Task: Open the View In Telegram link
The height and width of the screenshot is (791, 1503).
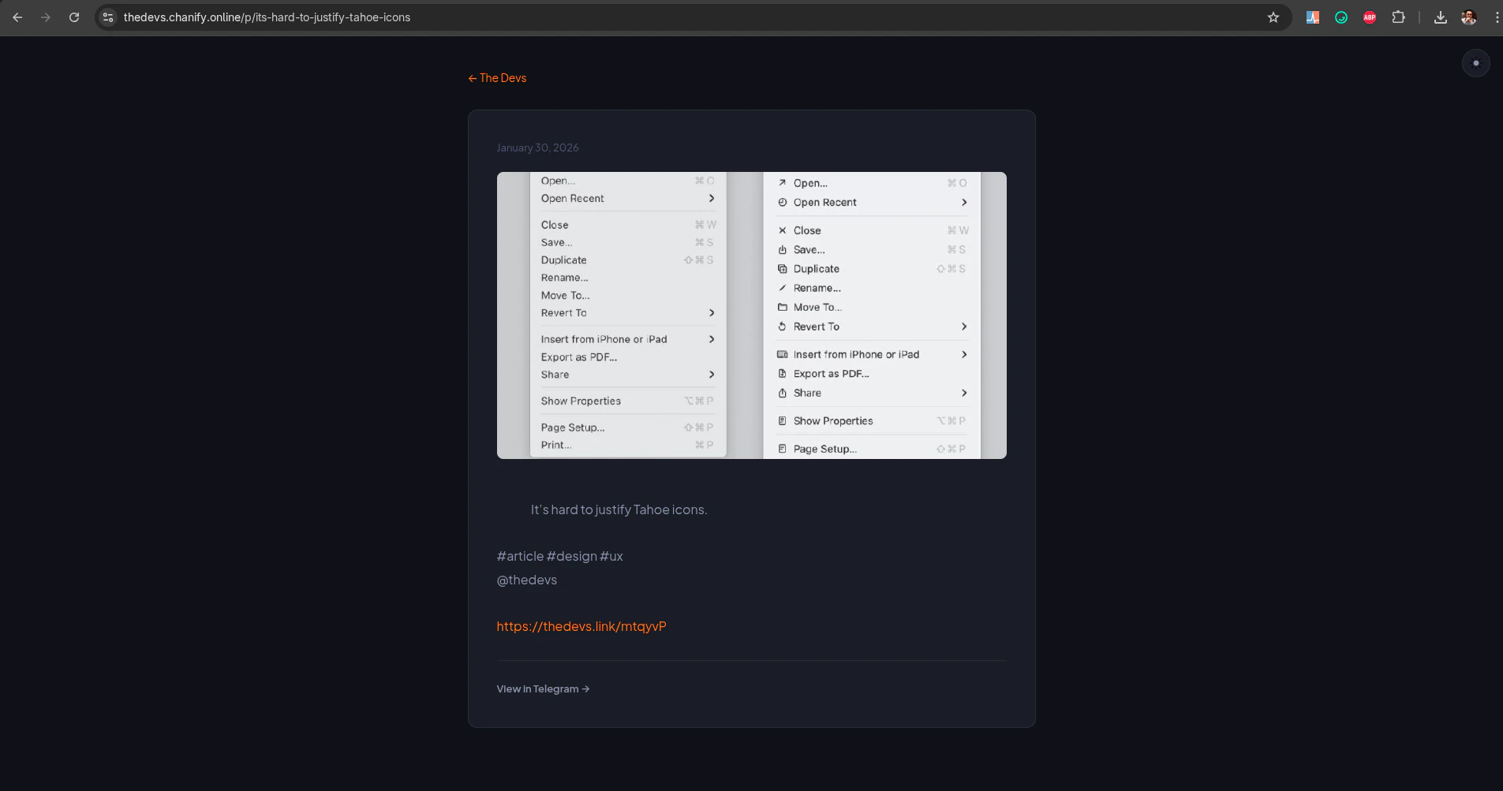Action: tap(542, 688)
